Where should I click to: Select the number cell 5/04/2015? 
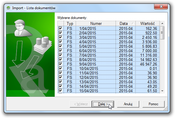coord(96,46)
